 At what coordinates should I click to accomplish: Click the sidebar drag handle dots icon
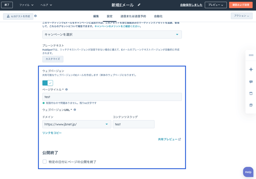(x=251, y=55)
